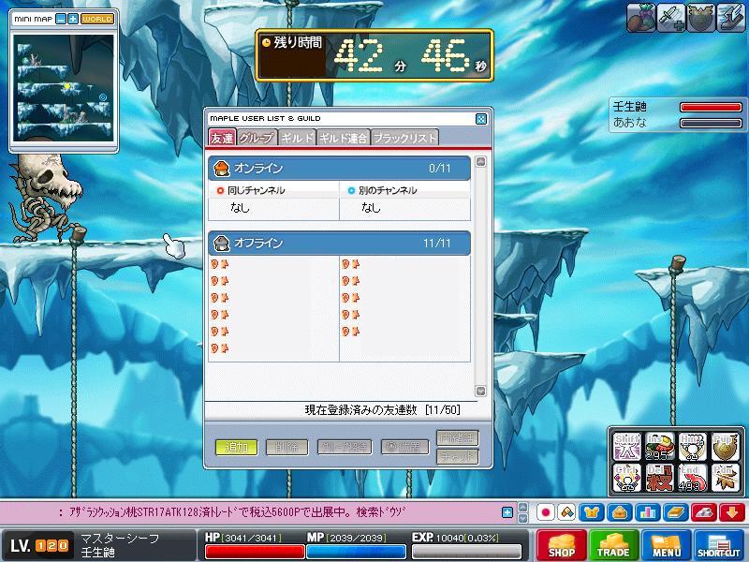Image resolution: width=749 pixels, height=562 pixels.
Task: Click the red keyboard icon button
Action: click(704, 512)
